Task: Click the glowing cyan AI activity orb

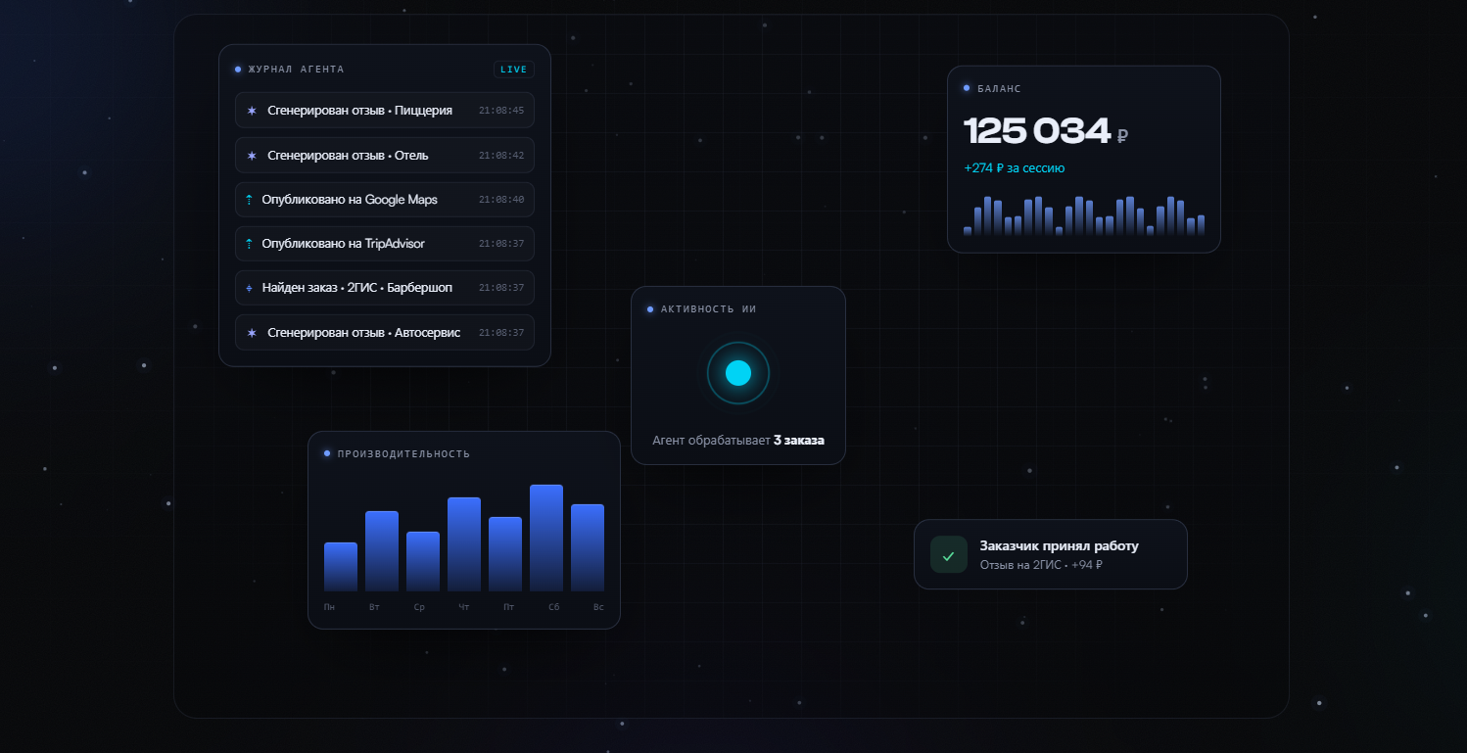Action: pyautogui.click(x=738, y=373)
